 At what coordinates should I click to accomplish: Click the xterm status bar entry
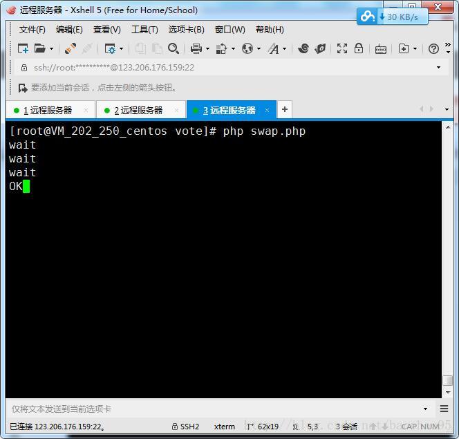(225, 427)
